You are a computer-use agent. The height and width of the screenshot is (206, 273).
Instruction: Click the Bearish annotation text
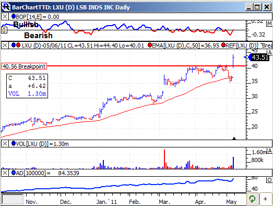coord(38,36)
